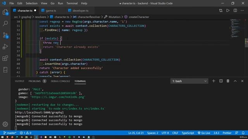Click 'Ln 35, Col 21' cursor position
Image resolution: width=248 pixels, height=139 pixels.
pos(136,133)
